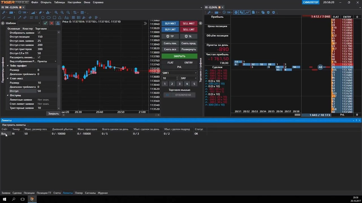The width and height of the screenshot is (362, 203).
Task: Open the drawing pencil tool
Action: pyautogui.click(x=40, y=12)
